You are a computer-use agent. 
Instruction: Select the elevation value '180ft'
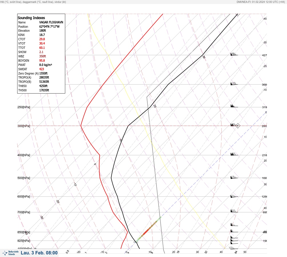point(42,31)
